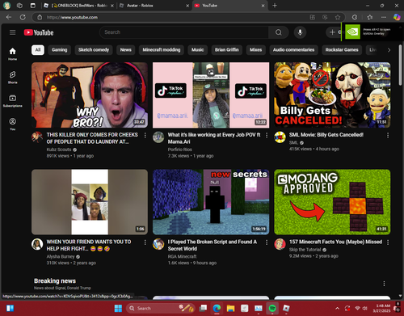Show more category chips with right arrow
Image resolution: width=404 pixels, height=316 pixels.
coord(389,50)
